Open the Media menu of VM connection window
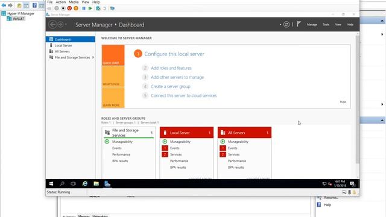Screen dimensions: 386x217 click(74, 2)
